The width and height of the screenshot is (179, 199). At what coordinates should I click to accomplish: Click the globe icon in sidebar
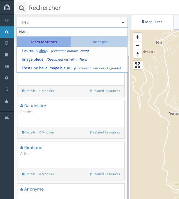point(7,78)
